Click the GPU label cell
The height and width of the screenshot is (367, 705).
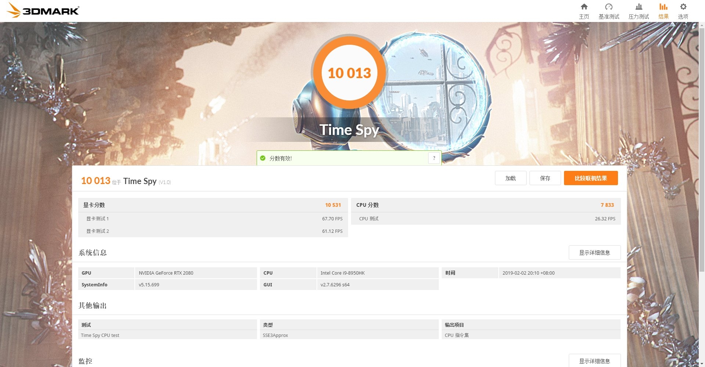point(106,273)
